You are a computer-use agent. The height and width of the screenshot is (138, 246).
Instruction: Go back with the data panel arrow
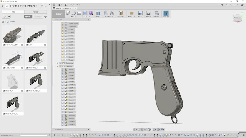3,6
